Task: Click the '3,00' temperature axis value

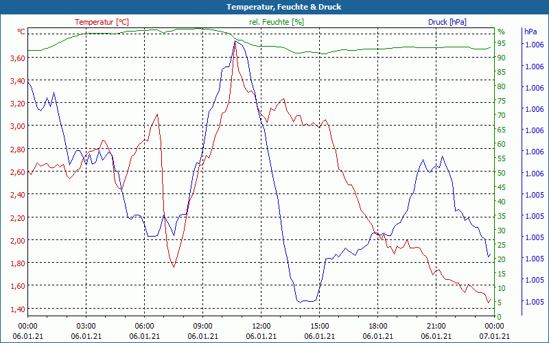Action: point(18,126)
